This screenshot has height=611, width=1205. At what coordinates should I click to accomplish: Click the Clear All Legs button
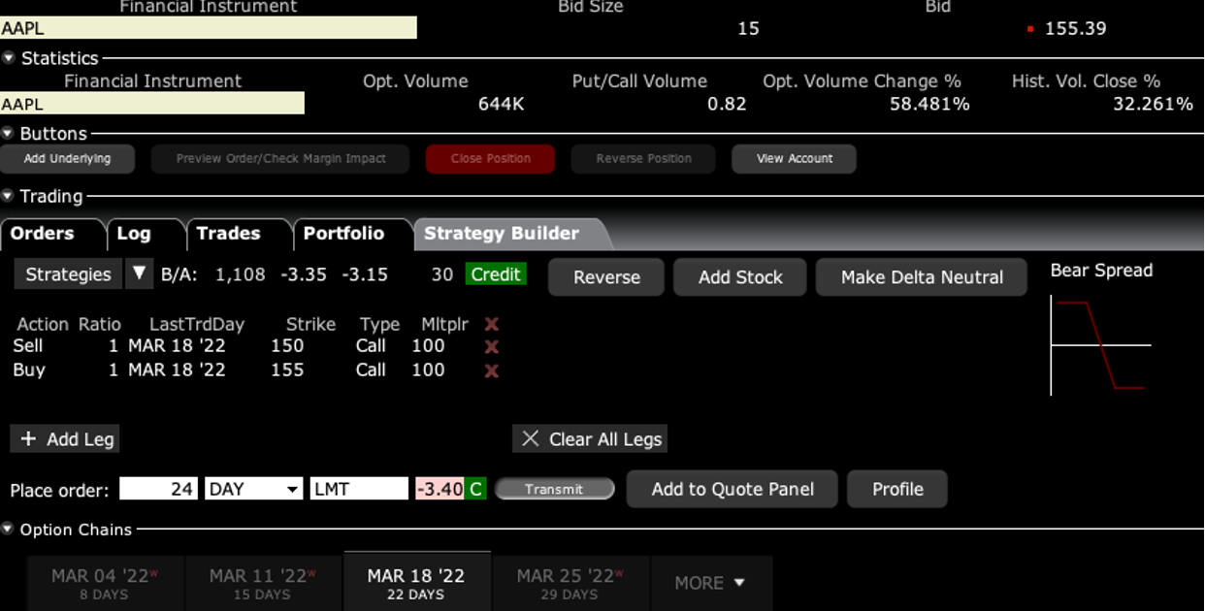click(590, 439)
